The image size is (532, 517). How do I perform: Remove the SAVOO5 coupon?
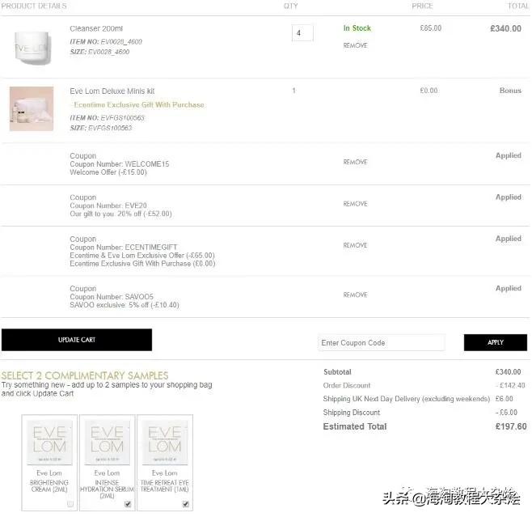click(355, 295)
